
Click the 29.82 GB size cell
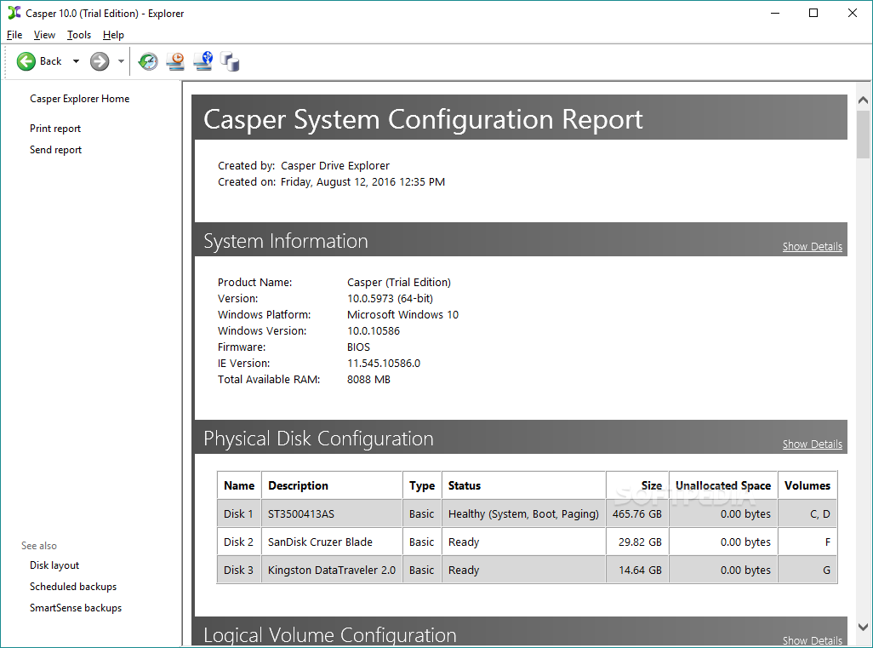[637, 542]
